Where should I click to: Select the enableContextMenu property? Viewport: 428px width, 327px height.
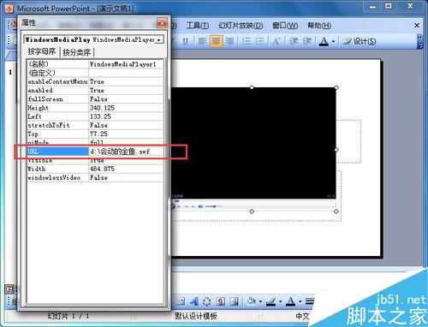[x=57, y=81]
